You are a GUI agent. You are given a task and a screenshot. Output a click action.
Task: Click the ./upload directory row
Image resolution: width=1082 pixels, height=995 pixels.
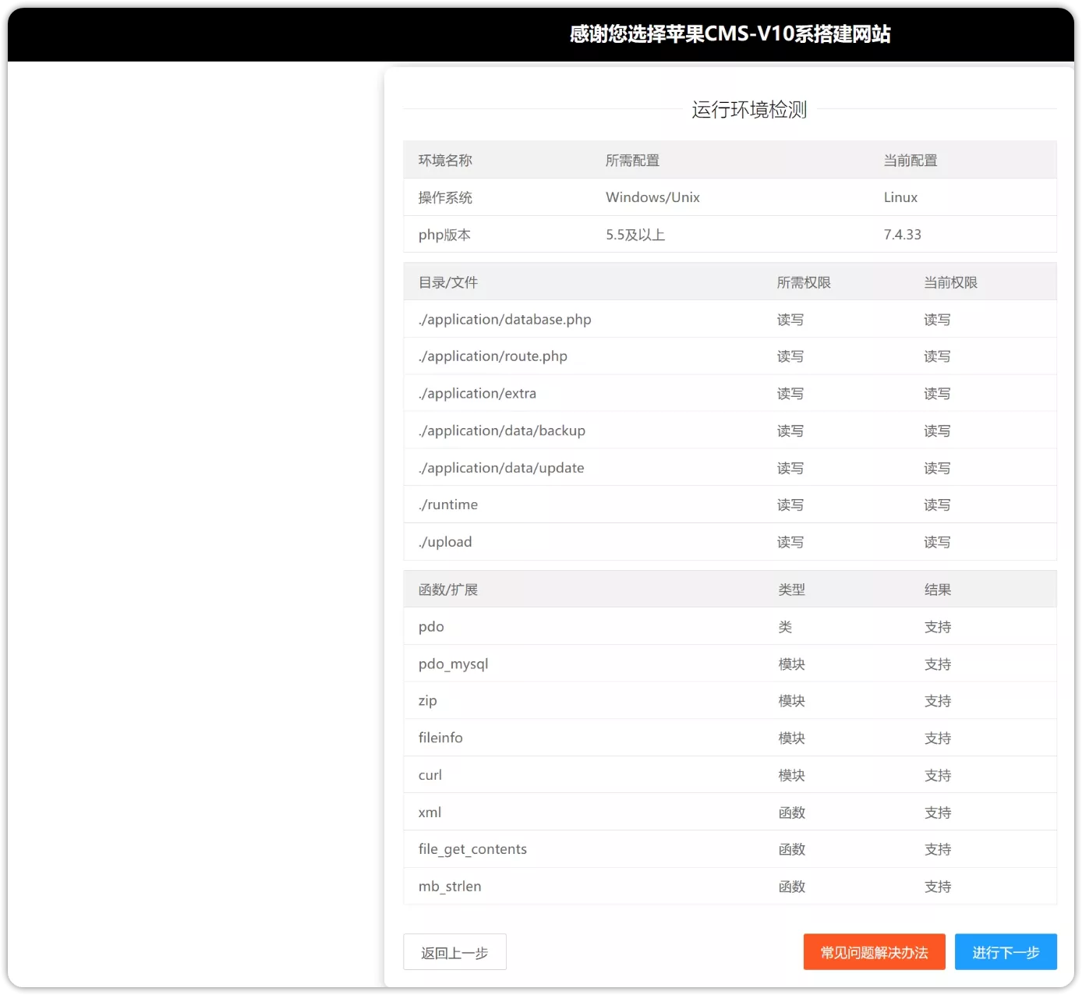tap(445, 542)
